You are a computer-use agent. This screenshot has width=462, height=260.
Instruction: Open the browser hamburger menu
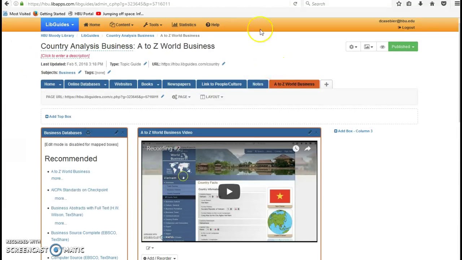pyautogui.click(x=457, y=4)
